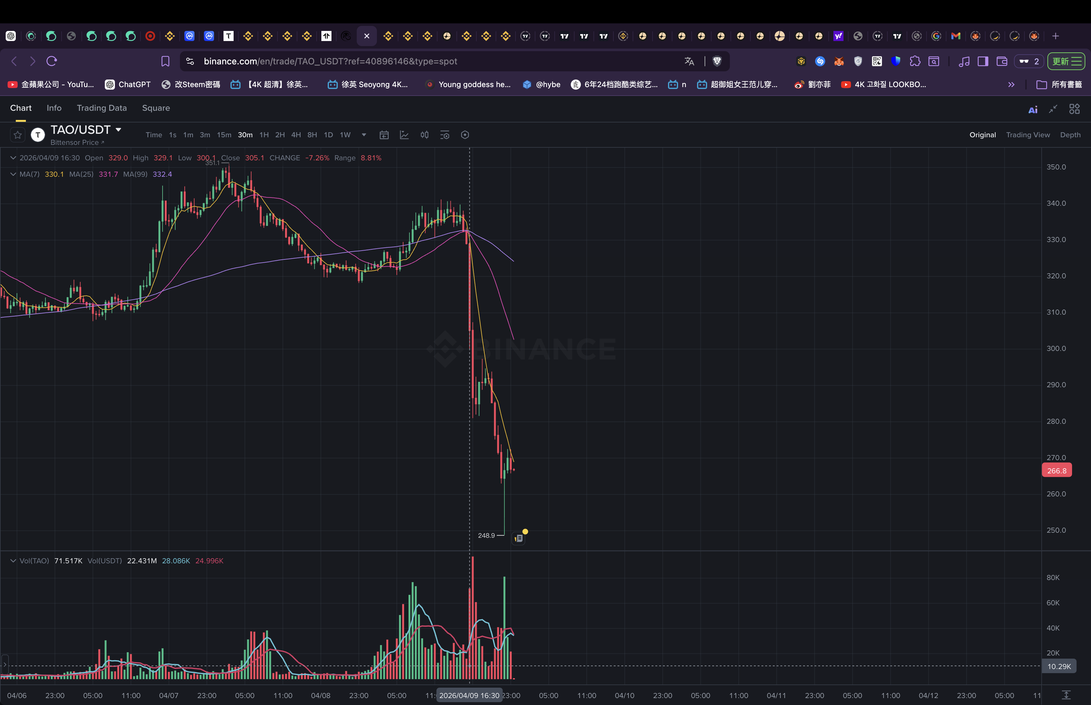Add TAO/USDT to favorites with the star
This screenshot has height=705, width=1091.
point(17,135)
